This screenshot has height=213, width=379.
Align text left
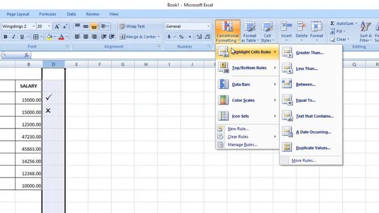(78, 37)
